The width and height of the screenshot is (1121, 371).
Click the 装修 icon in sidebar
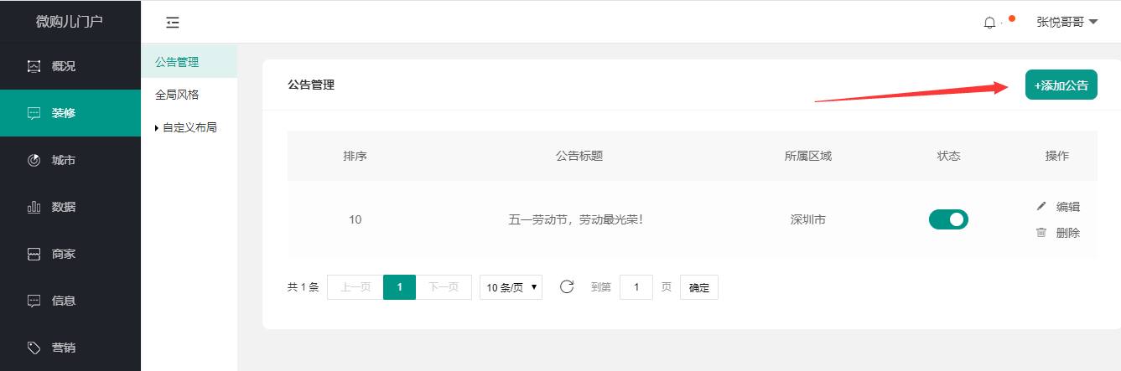[34, 113]
